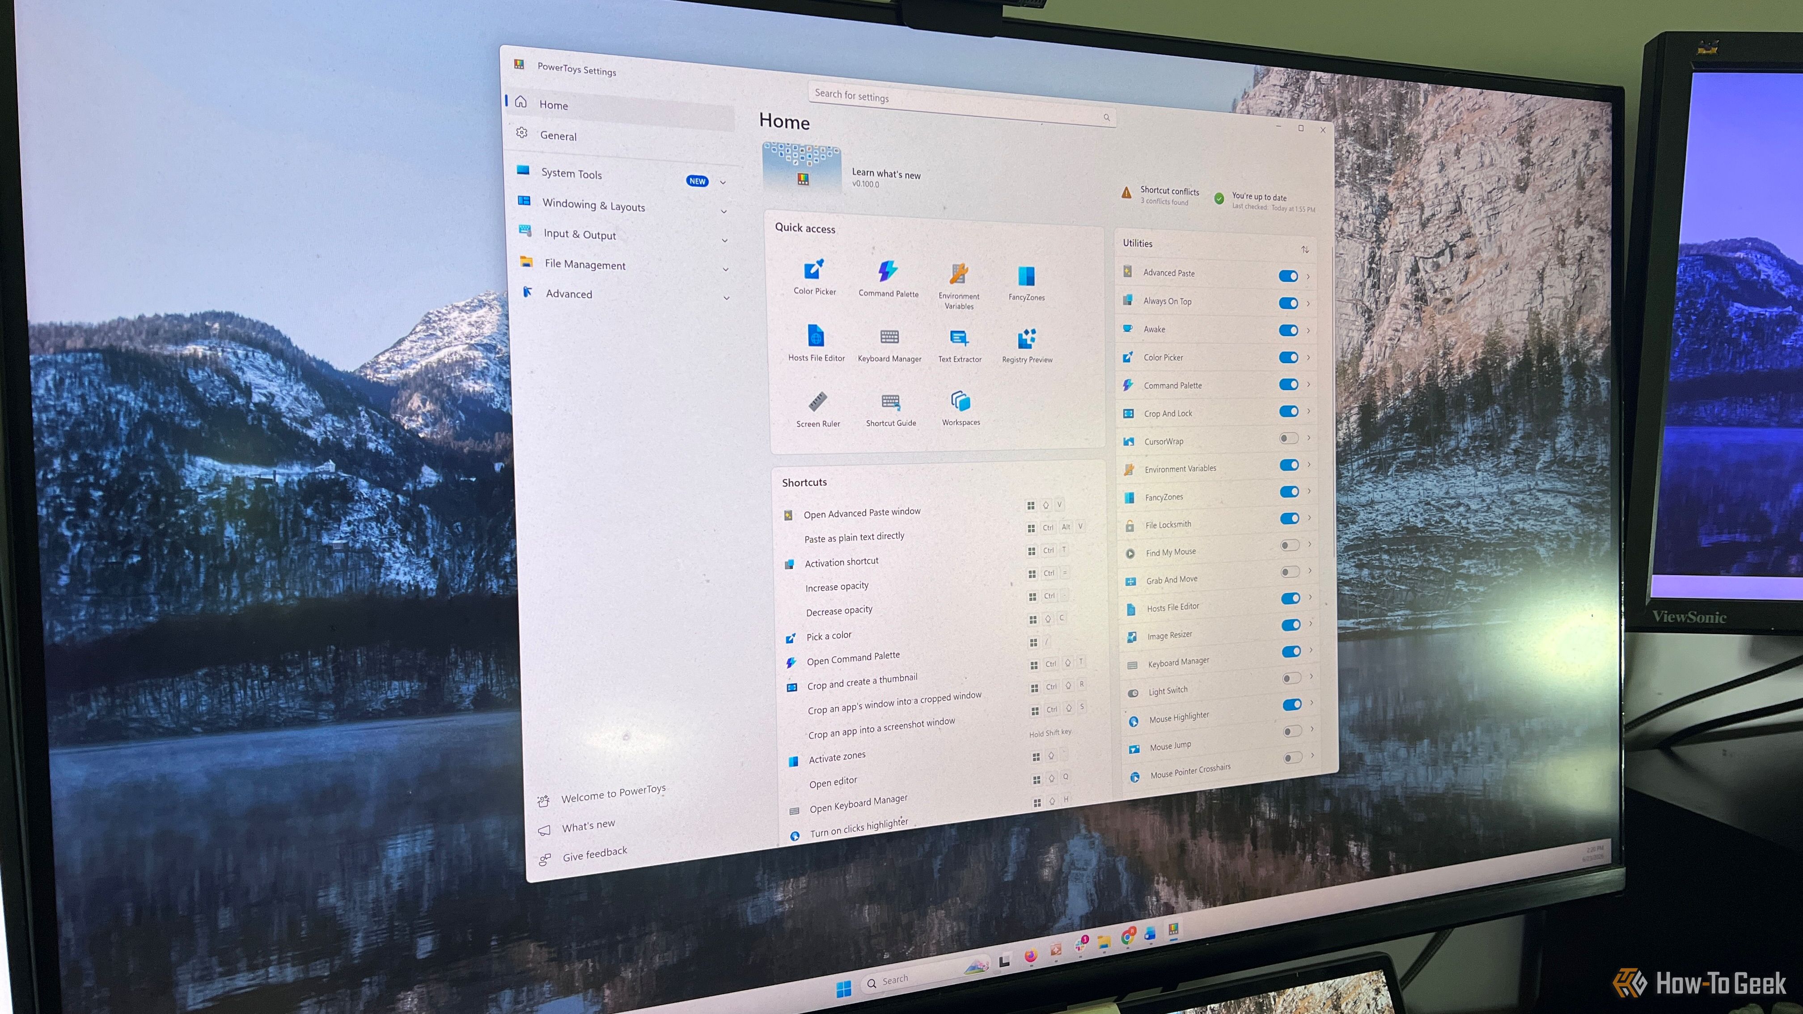Expand the Advanced section chevron
This screenshot has width=1803, height=1014.
pyautogui.click(x=727, y=298)
